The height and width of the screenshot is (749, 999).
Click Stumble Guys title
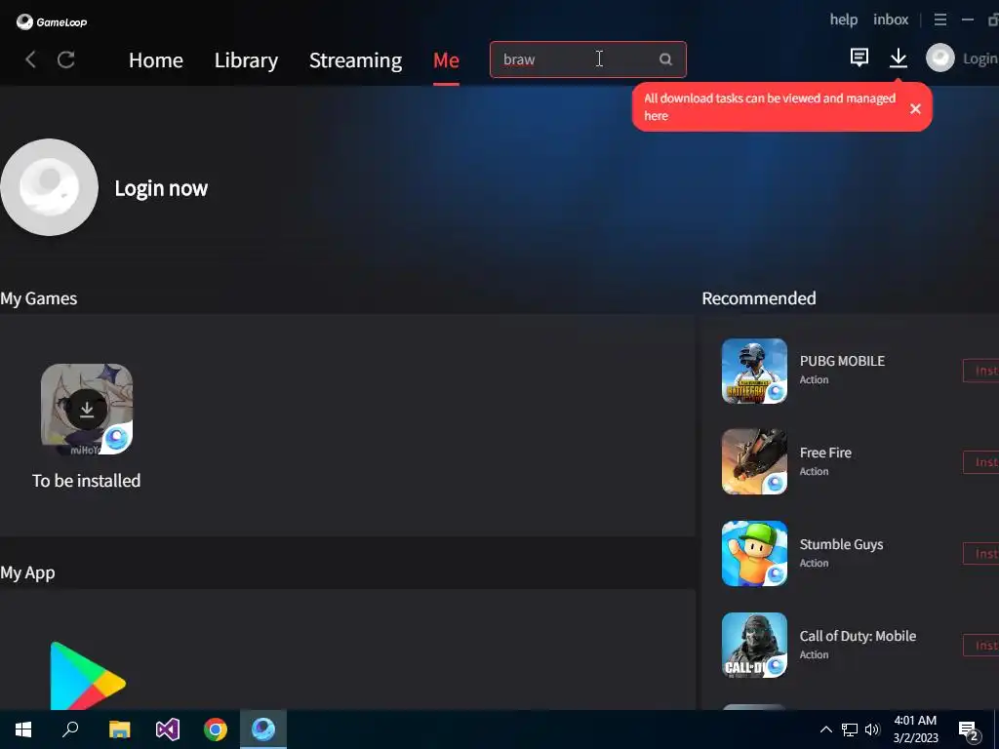(x=842, y=544)
